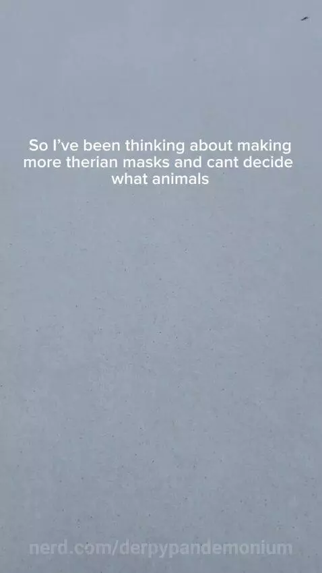Image resolution: width=322 pixels, height=573 pixels.
Task: Click the word "making" in the caption
Action: (264, 146)
